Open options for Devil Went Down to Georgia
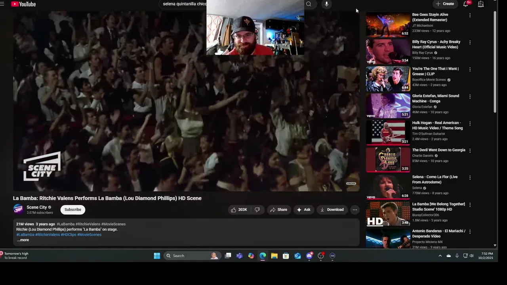Screen dimensions: 507x285 tap(470, 150)
